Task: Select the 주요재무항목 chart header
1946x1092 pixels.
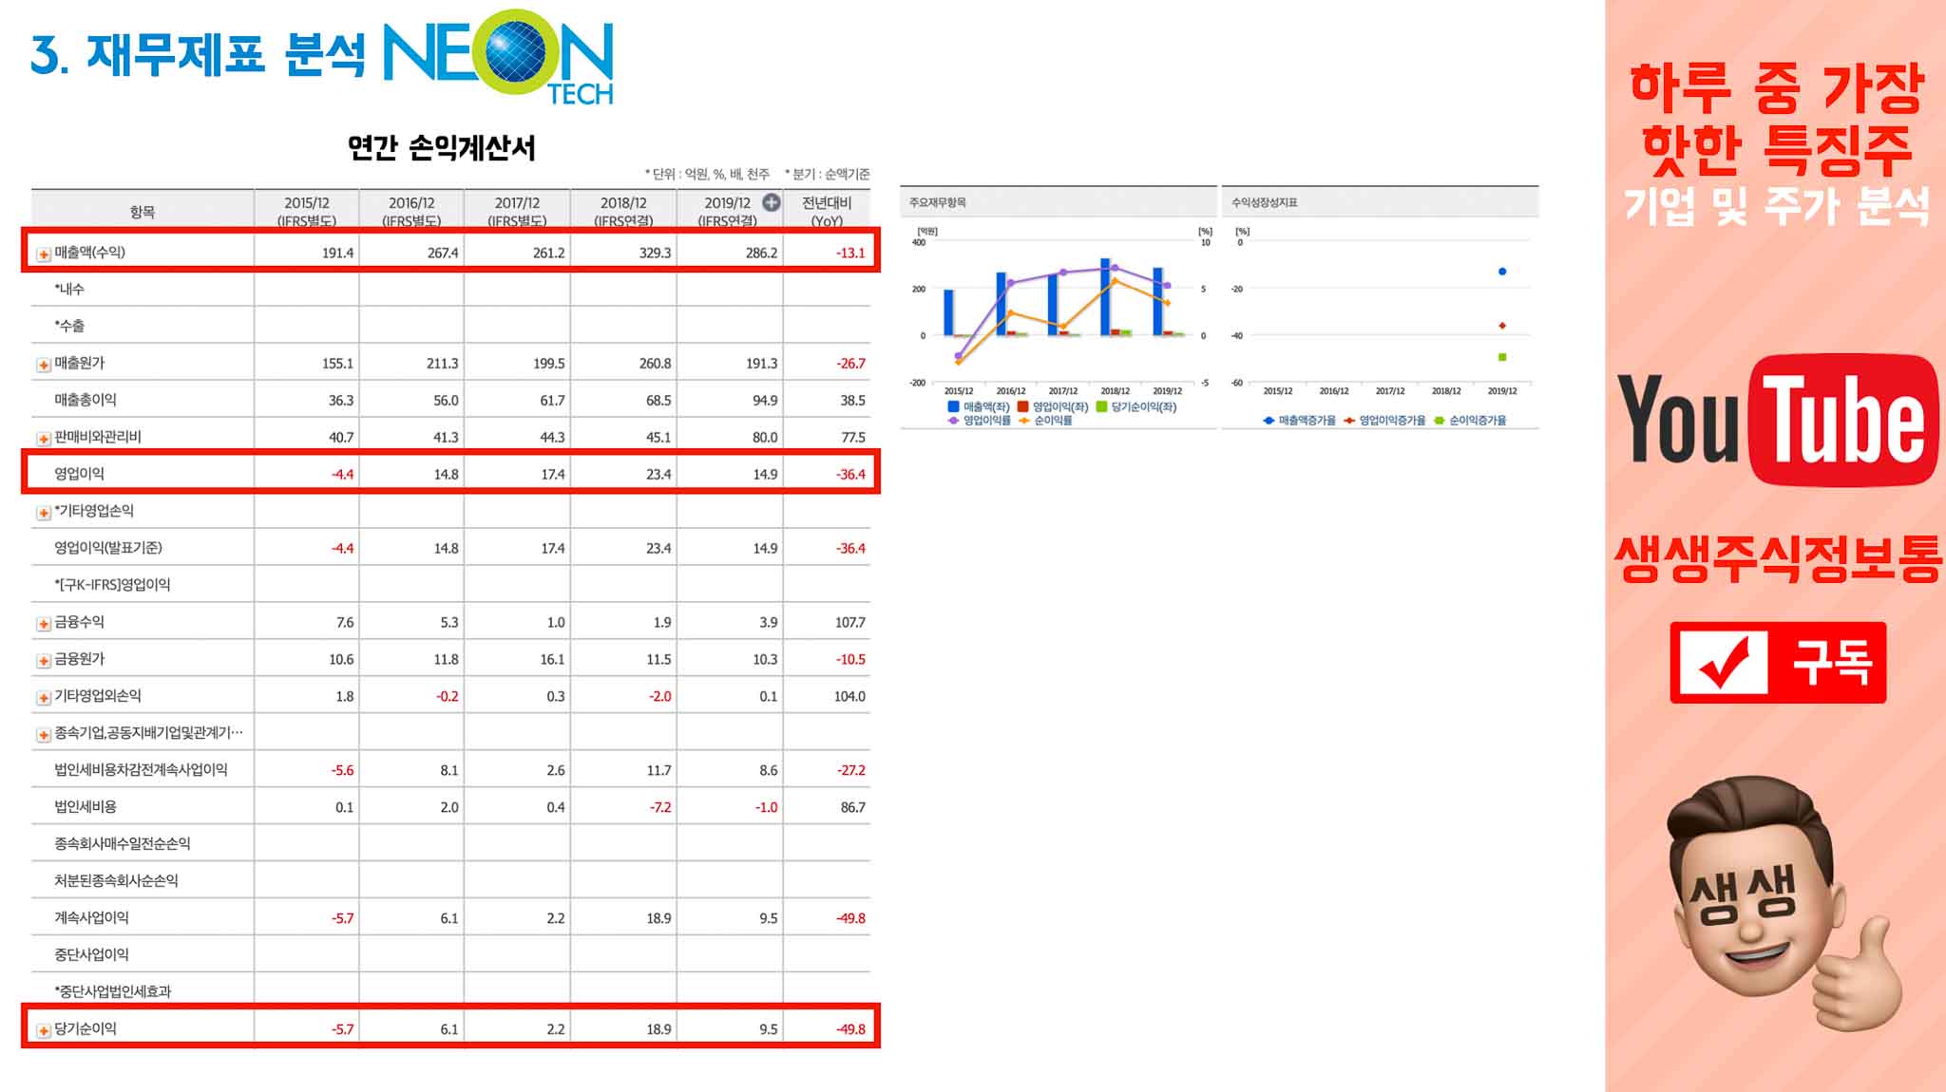Action: click(x=938, y=202)
